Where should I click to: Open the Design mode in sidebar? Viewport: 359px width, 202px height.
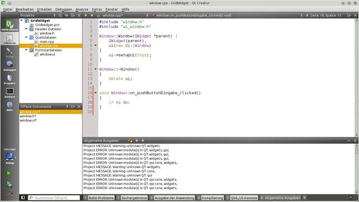click(x=10, y=52)
